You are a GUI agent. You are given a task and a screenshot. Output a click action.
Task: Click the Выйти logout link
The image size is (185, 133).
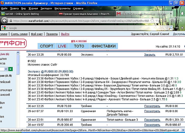pyautogui.click(x=65, y=34)
